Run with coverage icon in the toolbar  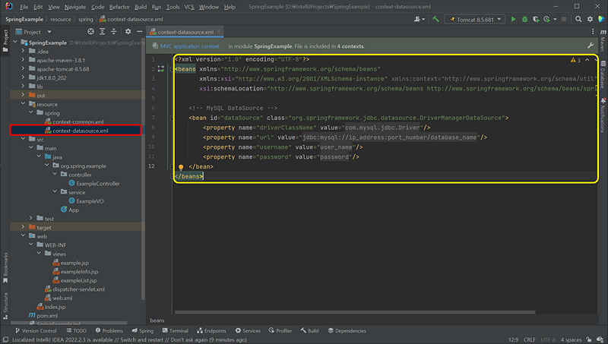pos(536,19)
